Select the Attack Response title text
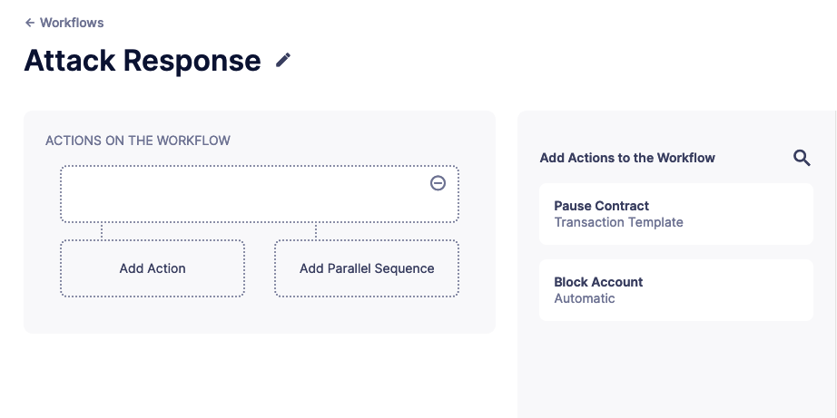837x418 pixels. coord(143,61)
